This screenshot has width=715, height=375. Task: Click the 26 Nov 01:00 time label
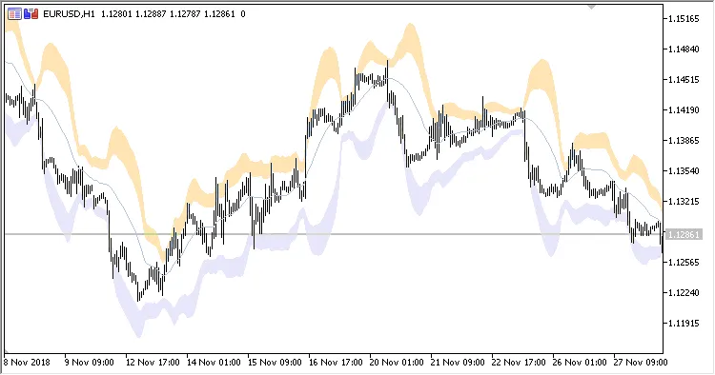click(580, 363)
